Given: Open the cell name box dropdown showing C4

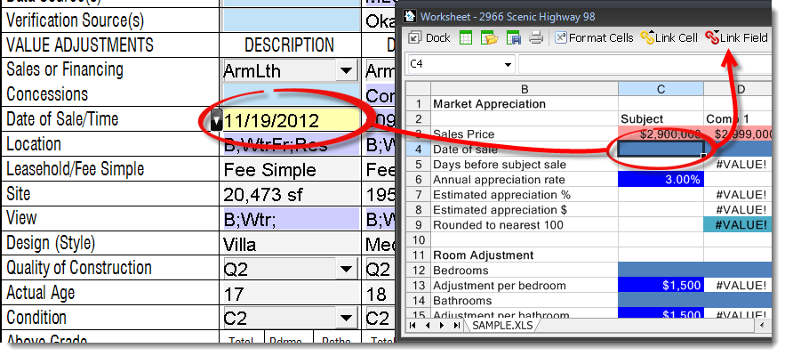Looking at the screenshot, I should coord(509,65).
